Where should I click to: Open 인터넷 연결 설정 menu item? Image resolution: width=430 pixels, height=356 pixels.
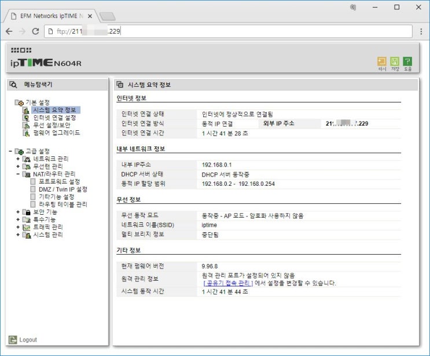[x=54, y=118]
